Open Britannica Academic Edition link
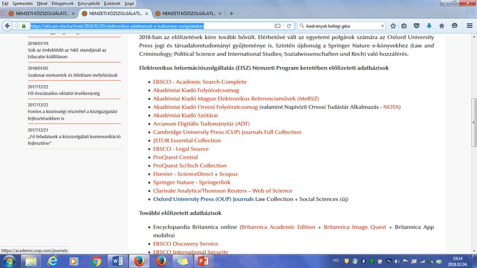 [x=278, y=227]
